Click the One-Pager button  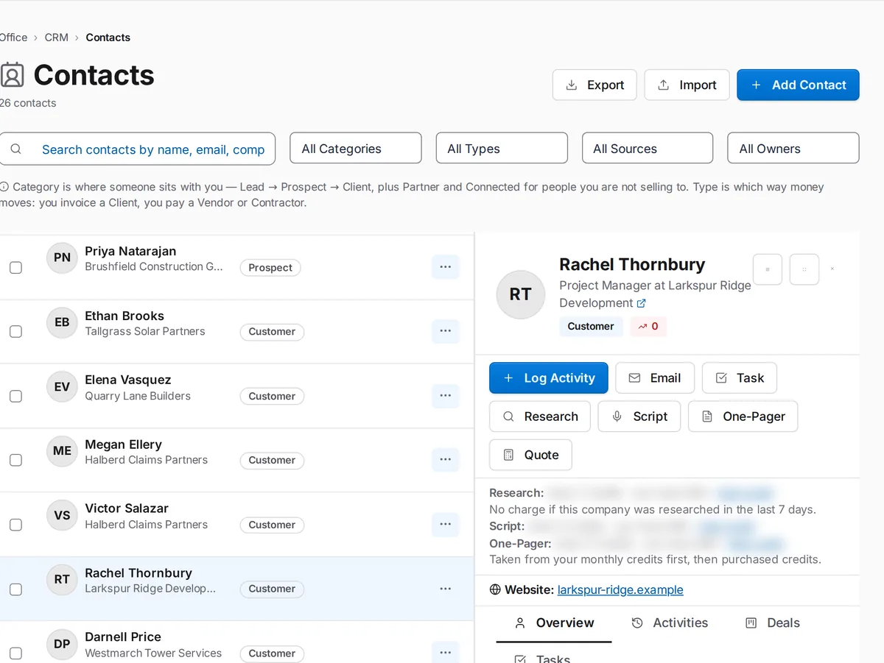(x=743, y=416)
